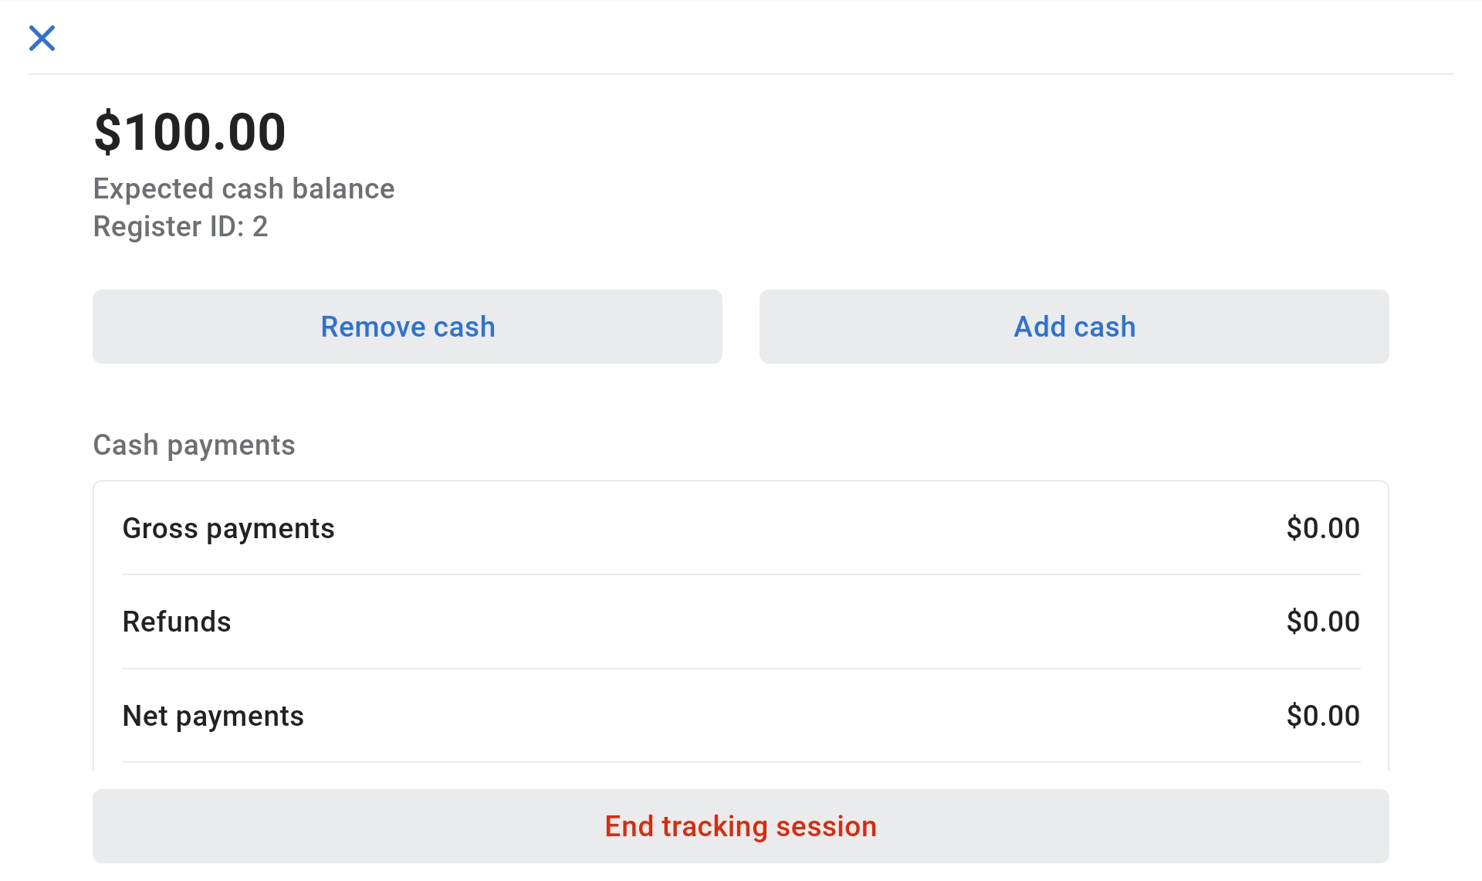Click the header separator line under X

(x=740, y=74)
